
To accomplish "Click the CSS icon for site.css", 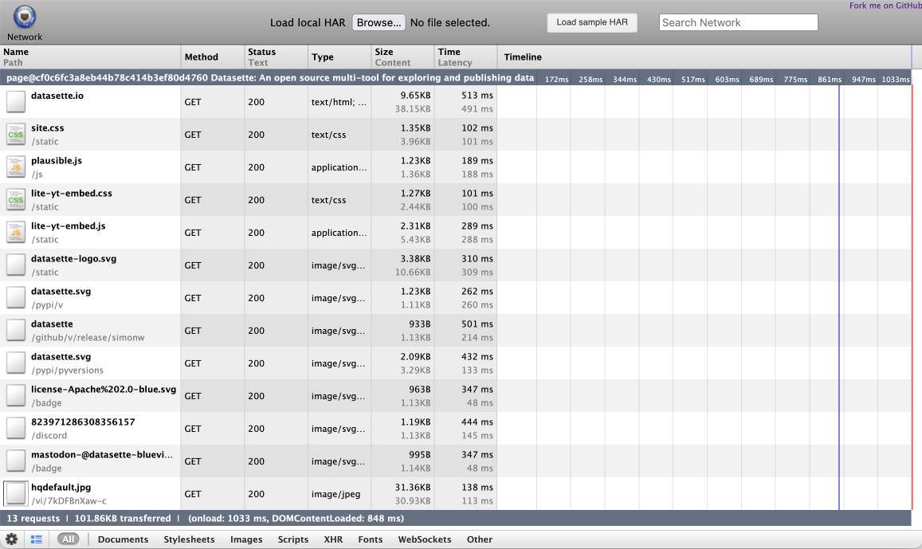I will [16, 135].
